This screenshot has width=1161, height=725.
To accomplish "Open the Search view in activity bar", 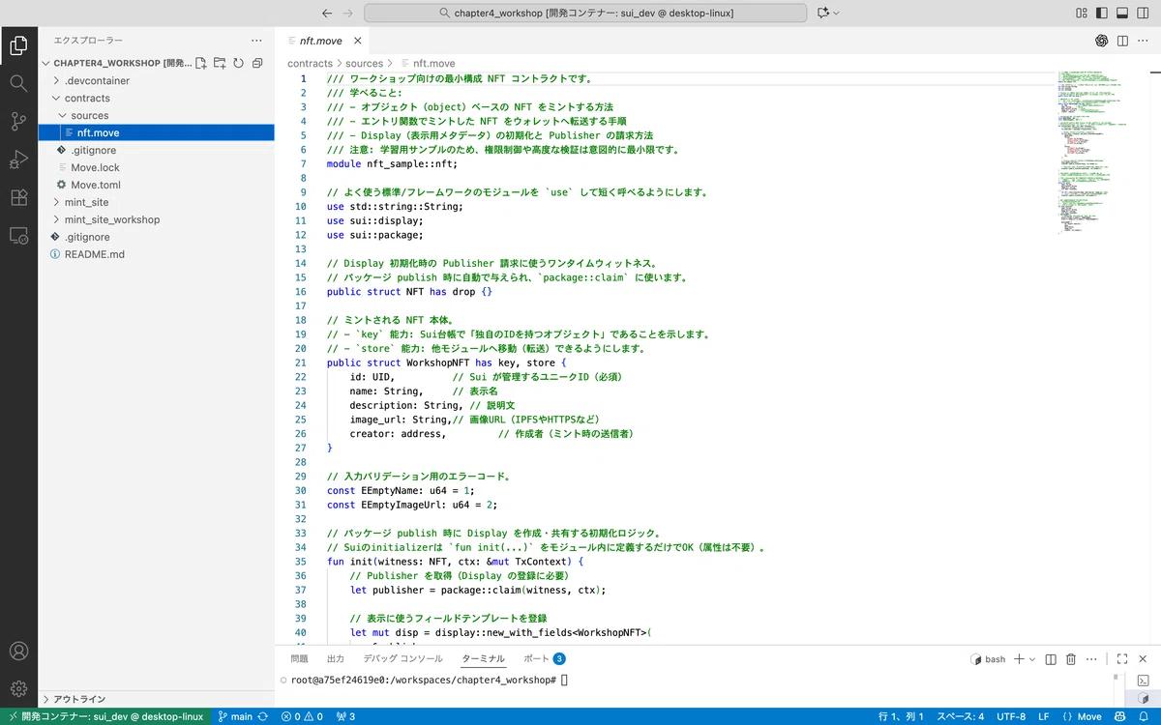I will 18,83.
